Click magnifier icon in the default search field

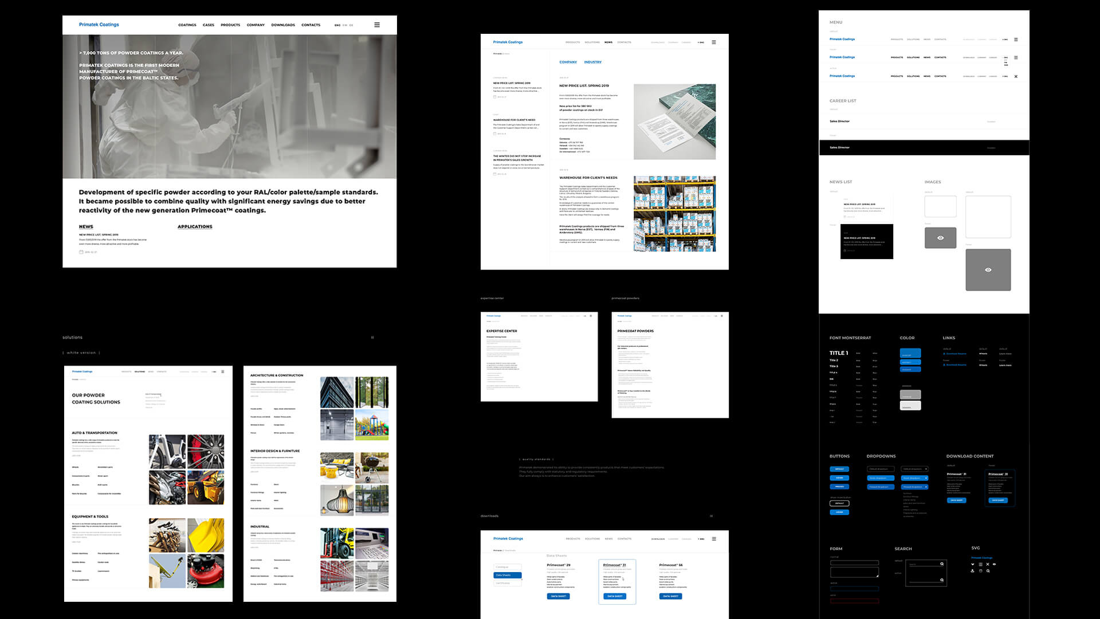pyautogui.click(x=941, y=564)
